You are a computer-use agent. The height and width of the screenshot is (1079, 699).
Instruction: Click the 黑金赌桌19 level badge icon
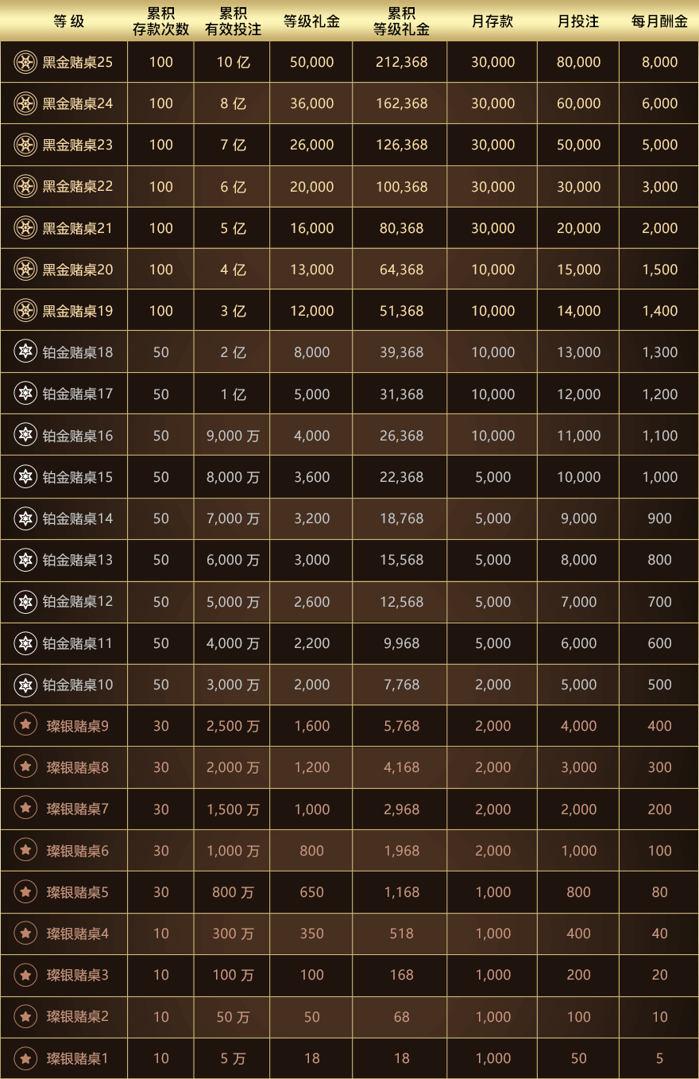[x=25, y=311]
